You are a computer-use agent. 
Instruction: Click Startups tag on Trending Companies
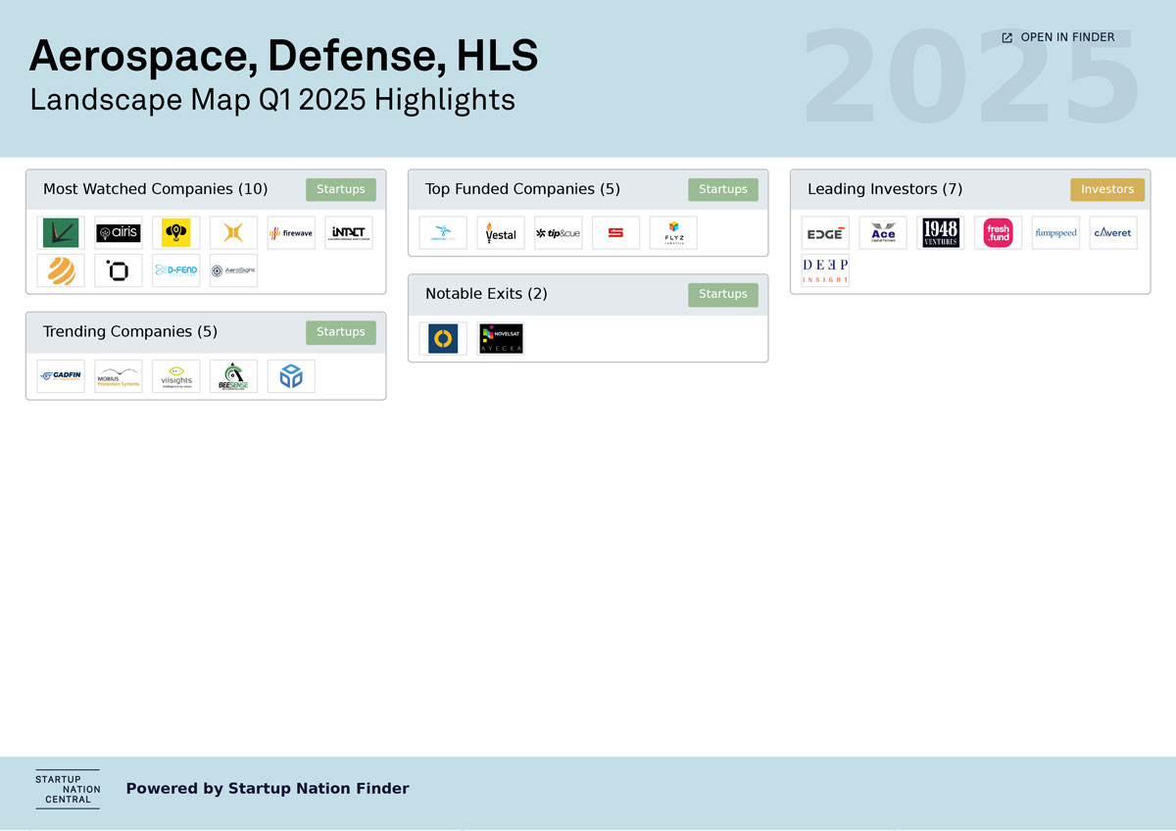[x=341, y=332]
